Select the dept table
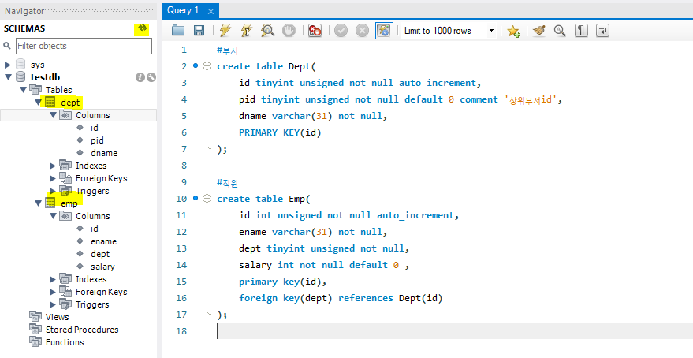 70,103
